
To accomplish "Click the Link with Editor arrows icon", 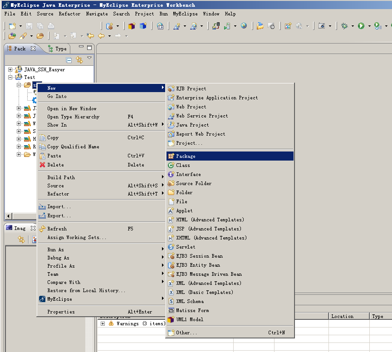I will click(79, 60).
